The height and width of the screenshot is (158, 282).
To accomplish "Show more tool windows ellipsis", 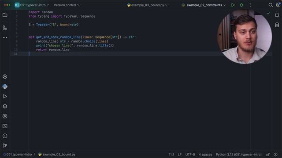I will point(5,37).
